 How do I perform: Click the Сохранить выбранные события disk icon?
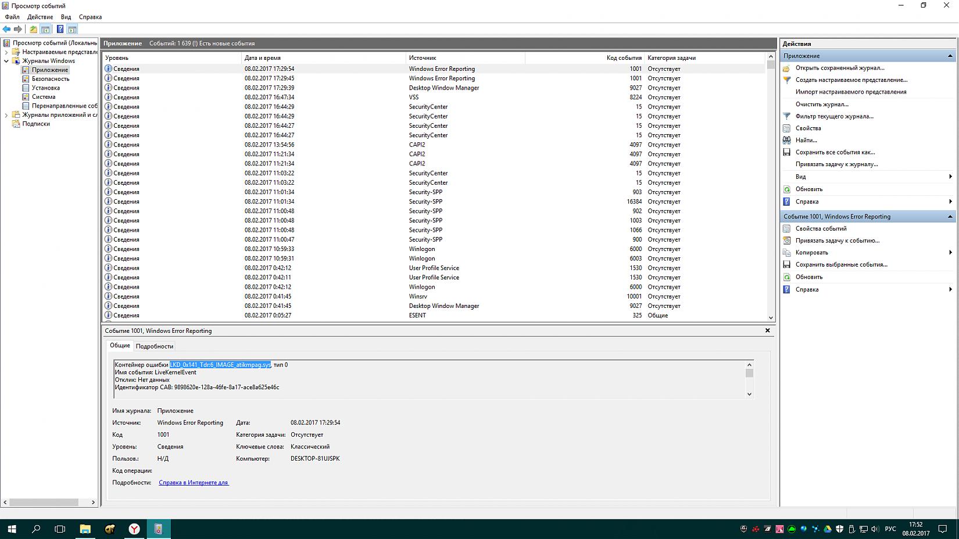pos(786,265)
